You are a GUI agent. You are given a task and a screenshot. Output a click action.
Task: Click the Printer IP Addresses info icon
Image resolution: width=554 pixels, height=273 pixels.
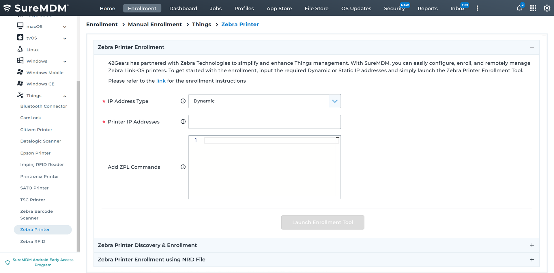(183, 121)
